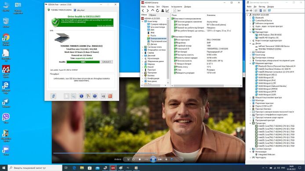Image resolution: width=305 pixels, height=171 pixels.
Task: Click the green health bar in SSDLife
Action: [x=83, y=62]
